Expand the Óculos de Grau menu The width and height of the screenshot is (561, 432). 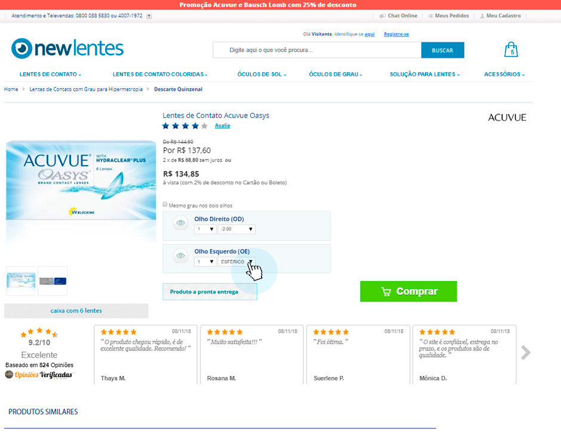[x=335, y=74]
